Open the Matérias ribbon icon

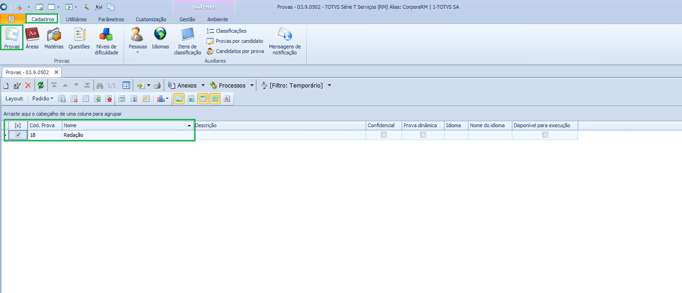coord(54,38)
